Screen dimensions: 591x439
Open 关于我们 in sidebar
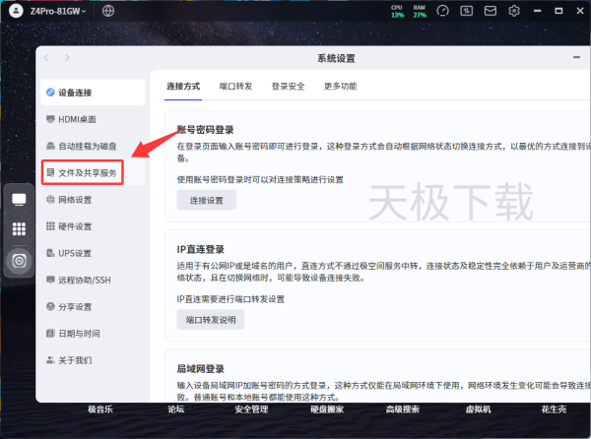(x=76, y=360)
